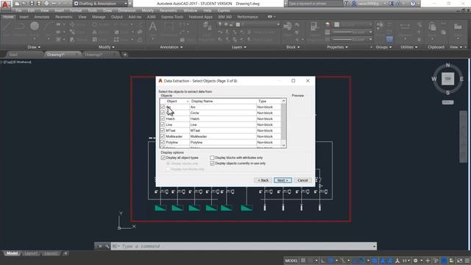Click the Measure icon in Utilities panel

(405, 26)
